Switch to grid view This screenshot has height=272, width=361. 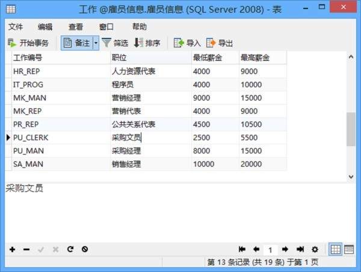[x=336, y=249]
